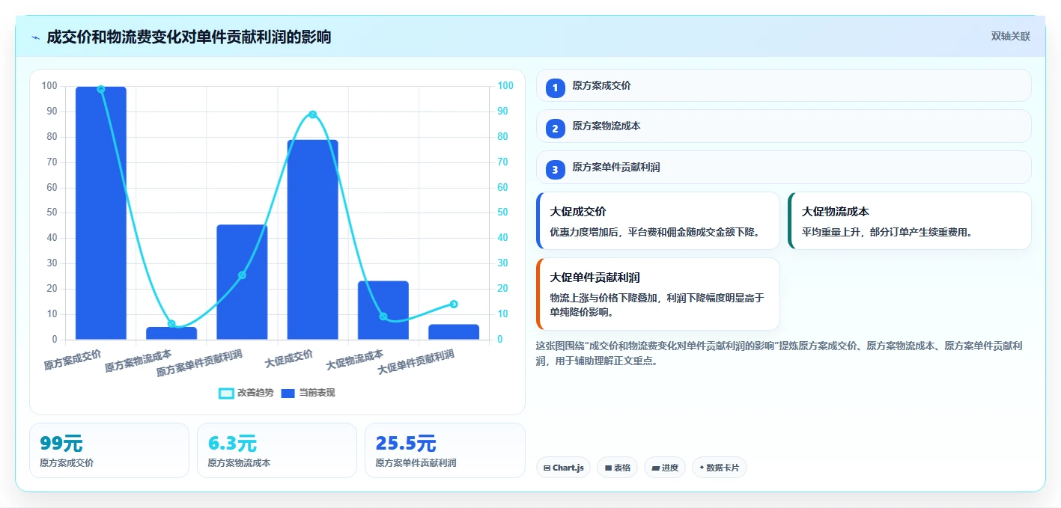Click the 大促成交价 bar in chart
Viewport: 1061px width, 508px height.
pyautogui.click(x=312, y=239)
